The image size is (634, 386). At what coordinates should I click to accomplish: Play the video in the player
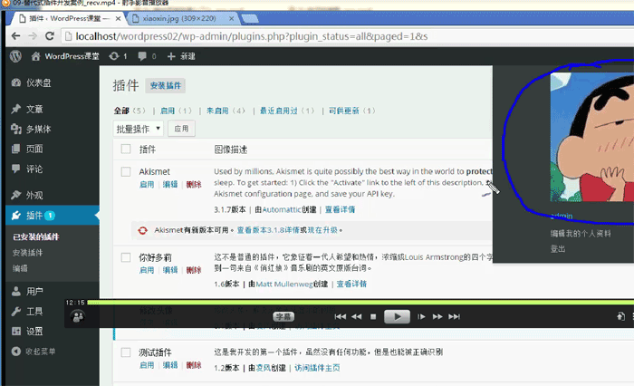(x=397, y=317)
